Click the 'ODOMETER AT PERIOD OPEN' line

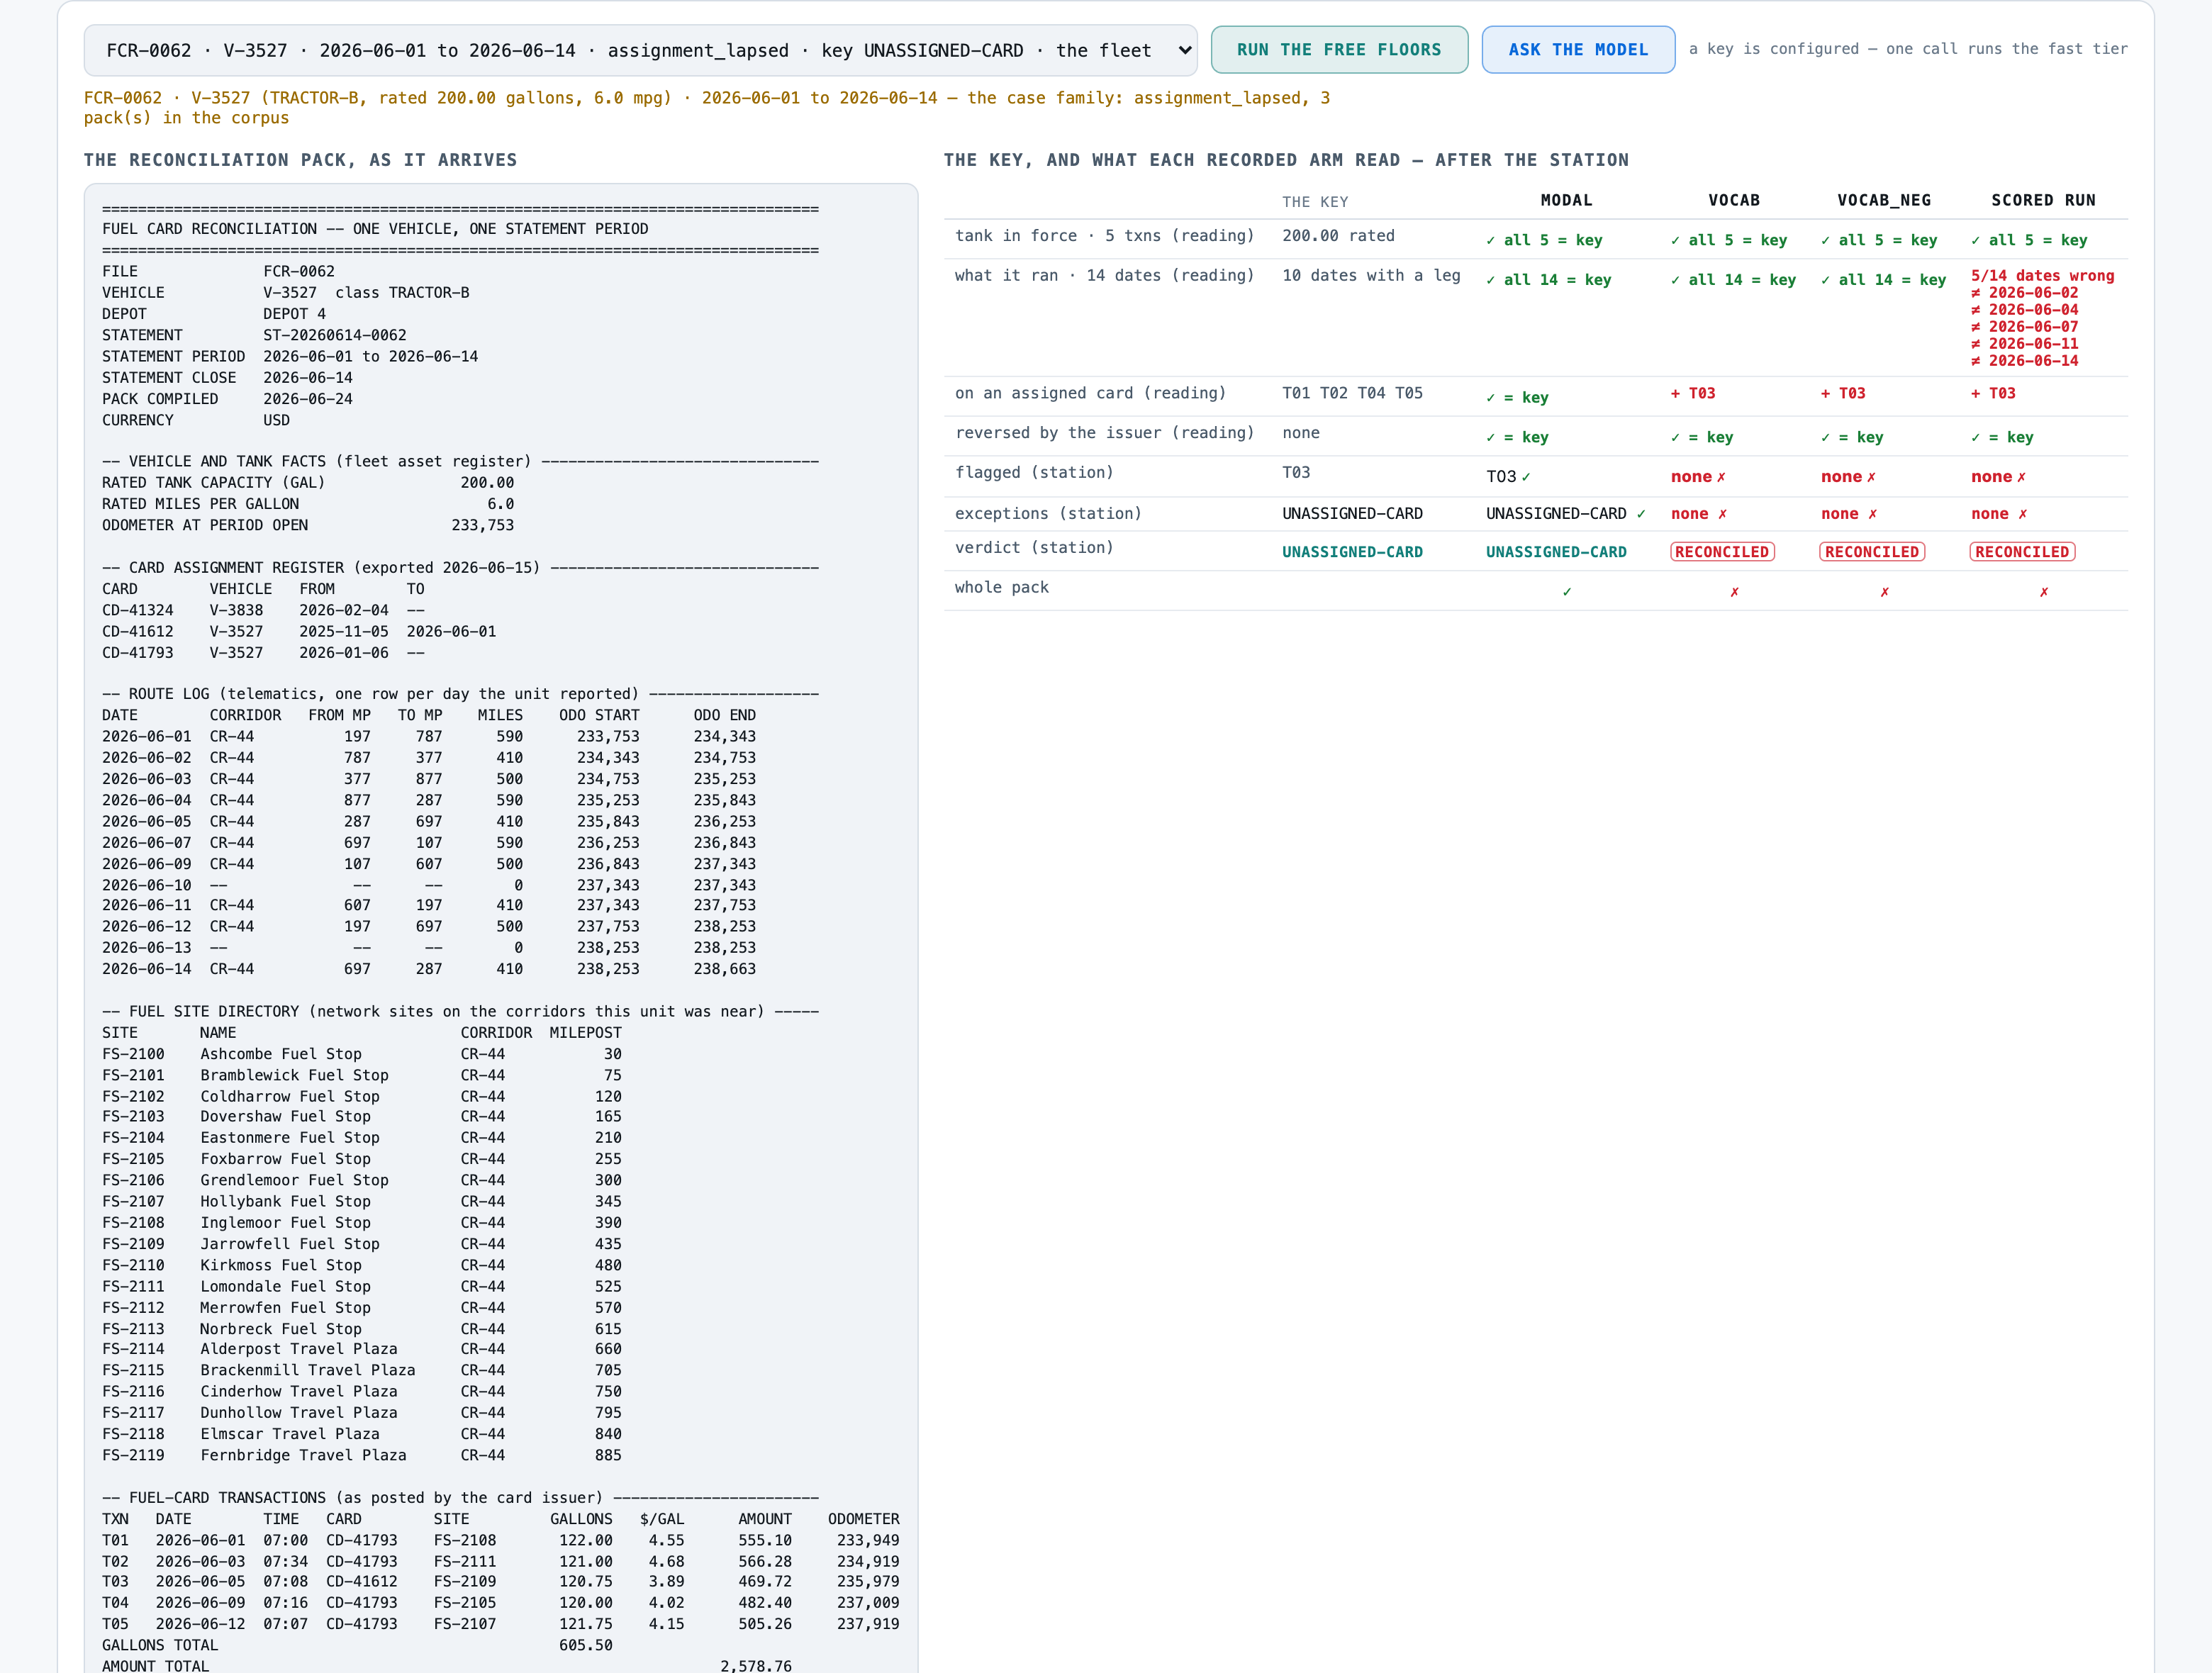coord(308,526)
